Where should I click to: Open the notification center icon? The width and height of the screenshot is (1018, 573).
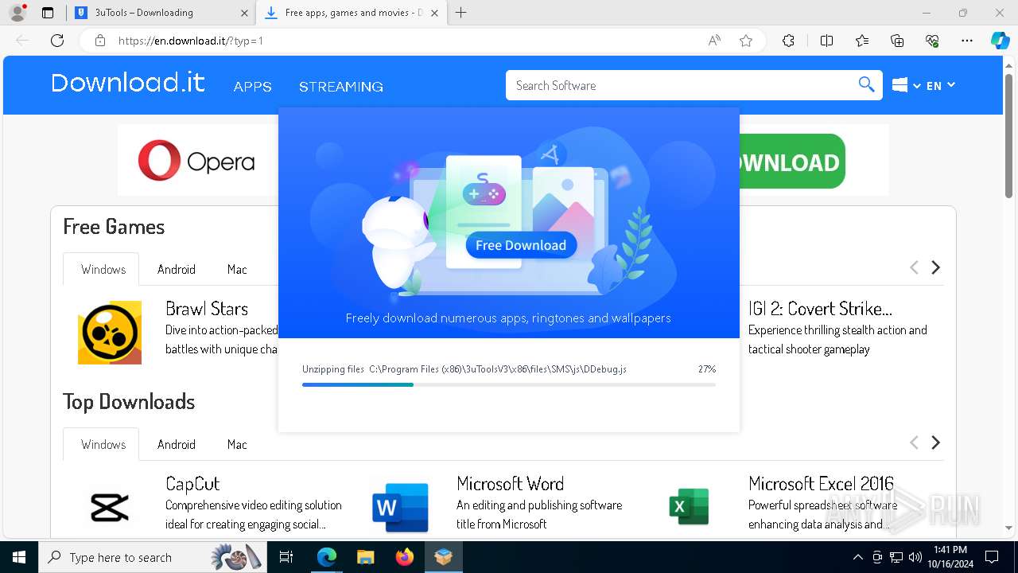pos(992,557)
